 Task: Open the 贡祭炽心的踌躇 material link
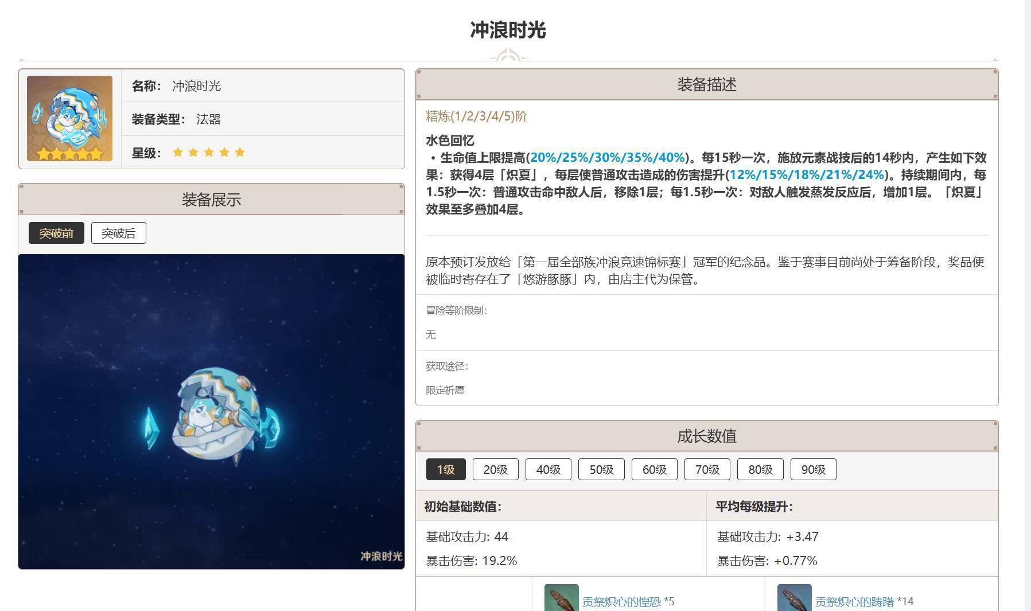854,602
